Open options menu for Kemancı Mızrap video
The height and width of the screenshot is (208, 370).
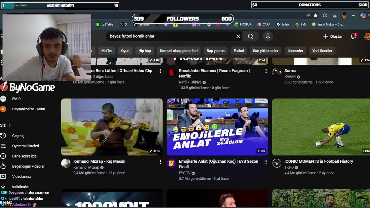[160, 162]
